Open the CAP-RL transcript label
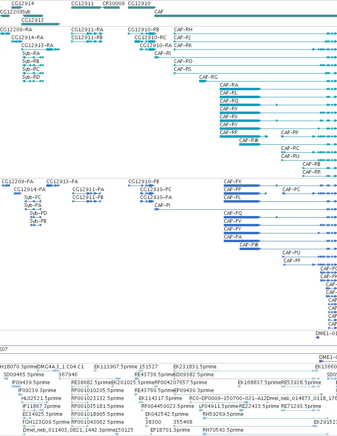Viewport: 337px width, 436px height. coord(229,93)
